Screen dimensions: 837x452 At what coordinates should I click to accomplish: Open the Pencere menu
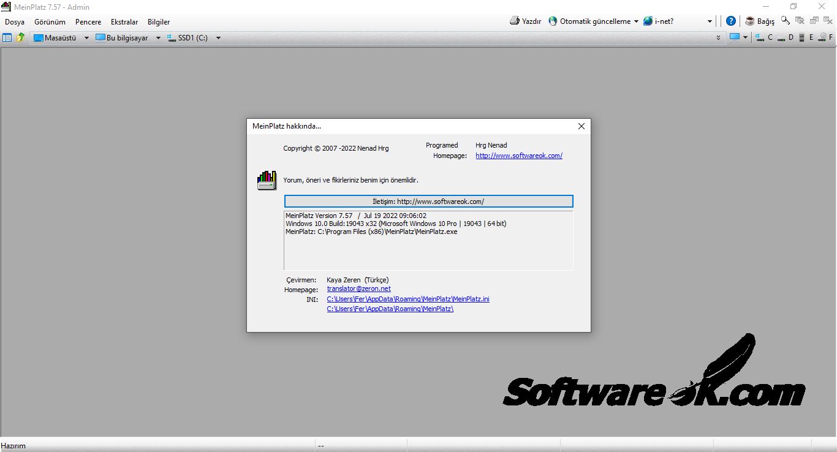pyautogui.click(x=88, y=22)
